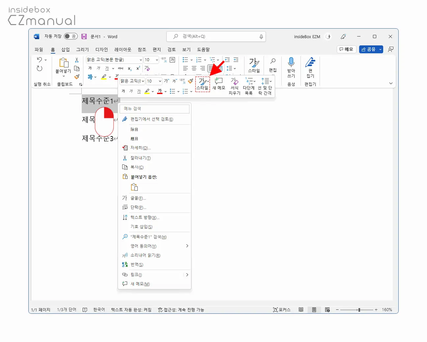The image size is (427, 342).
Task: Expand the 공유 (Share) button dropdown arrow
Action: (380, 49)
